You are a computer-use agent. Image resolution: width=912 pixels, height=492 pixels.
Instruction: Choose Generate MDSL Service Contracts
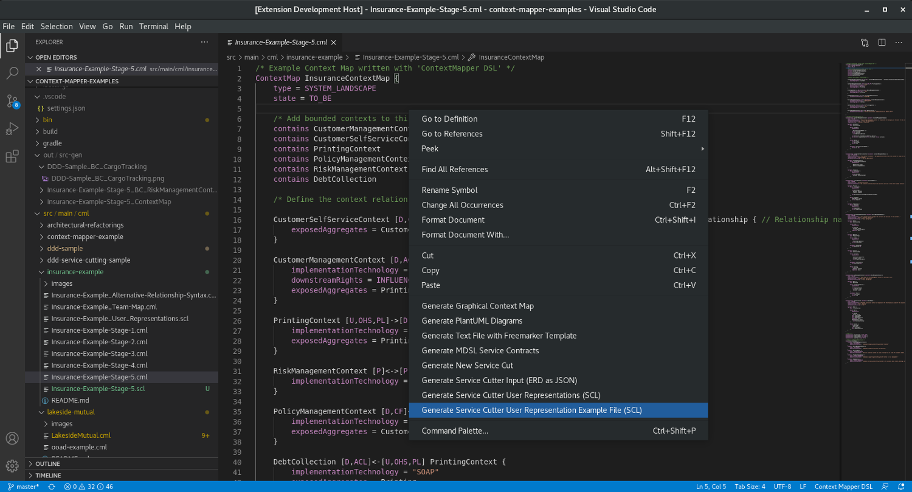click(x=558, y=351)
